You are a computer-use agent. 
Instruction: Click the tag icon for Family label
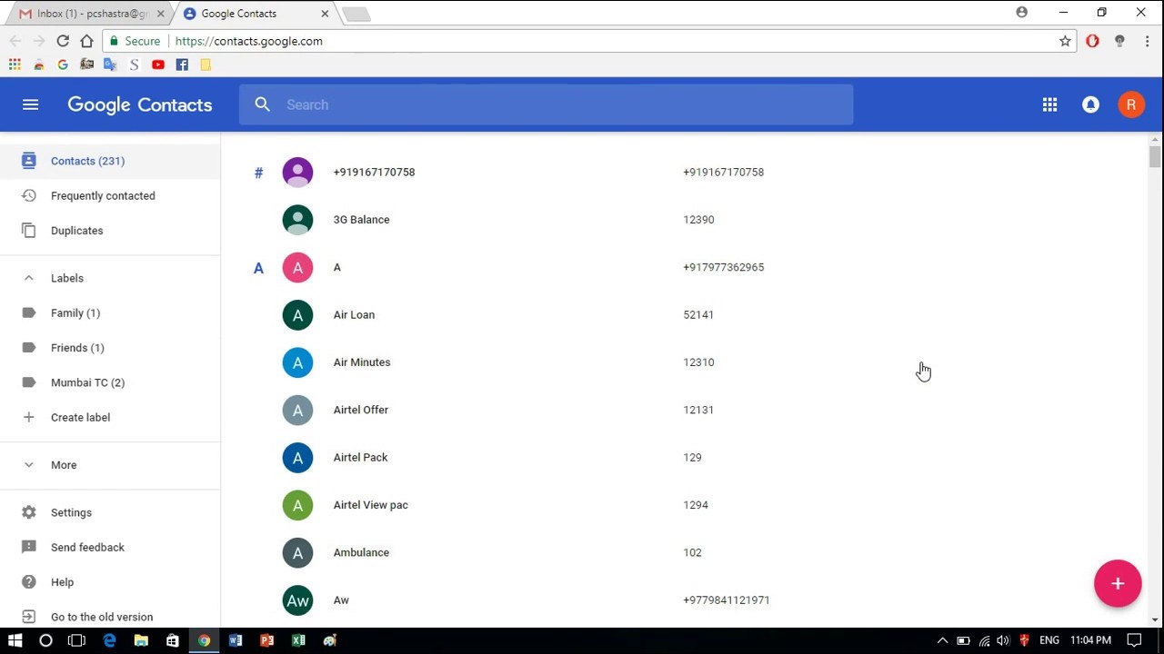[x=29, y=312]
